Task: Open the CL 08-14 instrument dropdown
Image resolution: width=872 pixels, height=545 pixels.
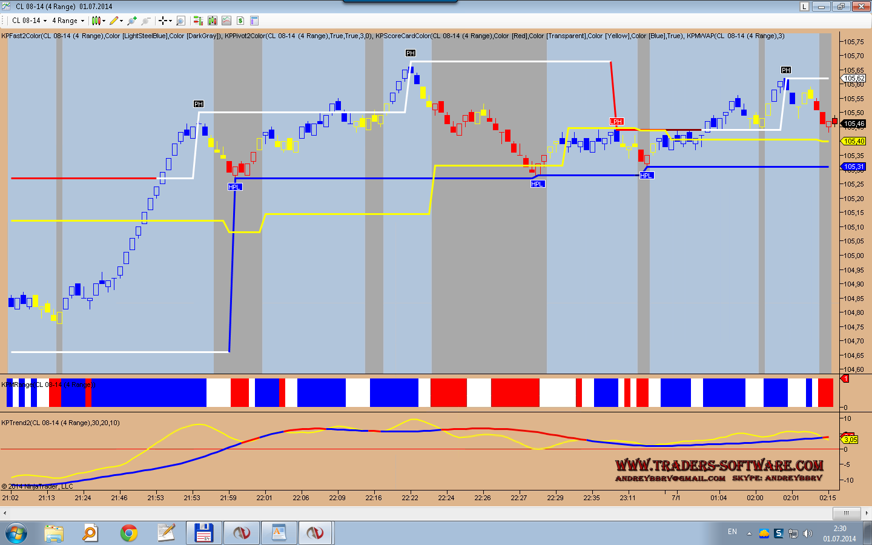Action: coord(29,21)
